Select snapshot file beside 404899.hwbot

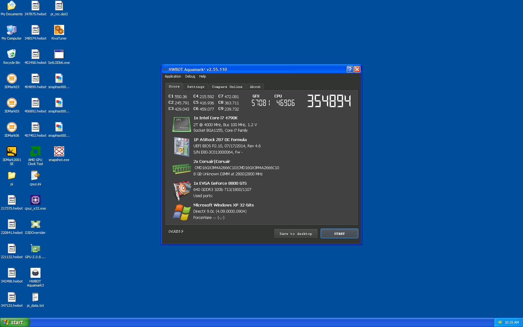tap(59, 81)
